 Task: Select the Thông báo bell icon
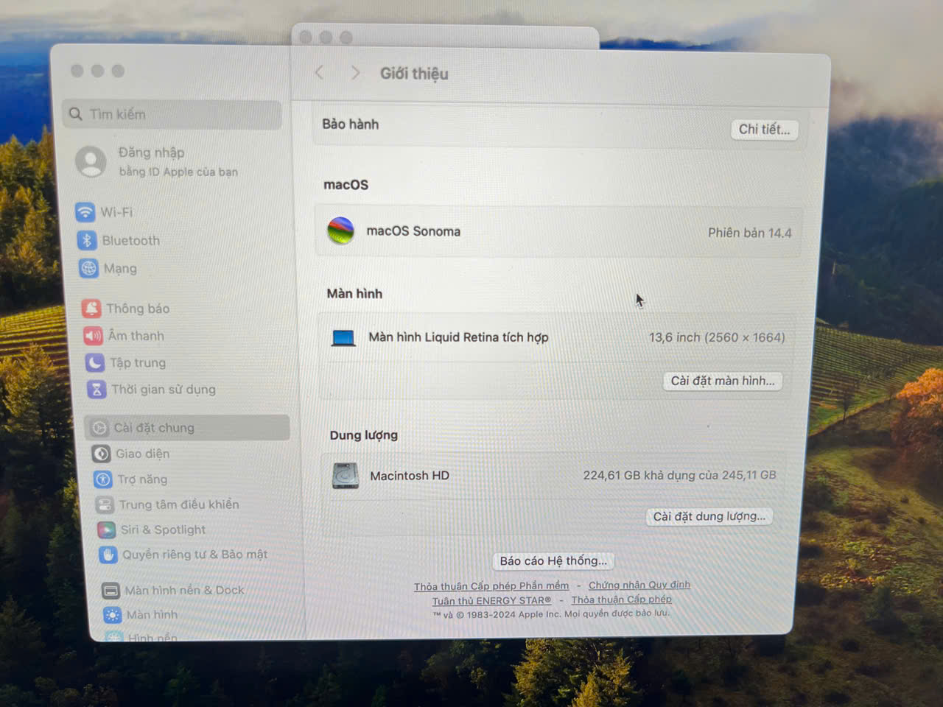(91, 309)
